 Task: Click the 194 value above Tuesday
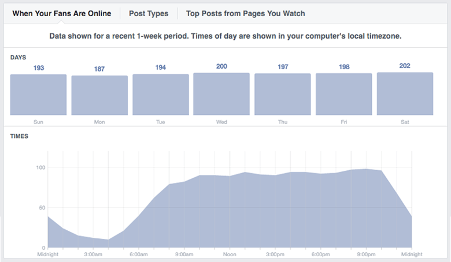coord(161,68)
